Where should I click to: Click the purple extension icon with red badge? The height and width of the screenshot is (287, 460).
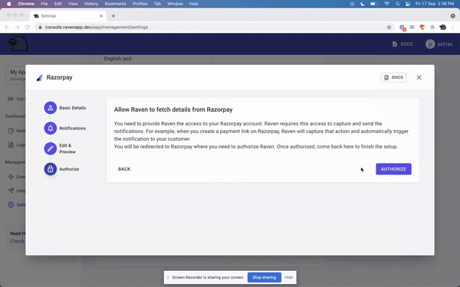tap(402, 28)
